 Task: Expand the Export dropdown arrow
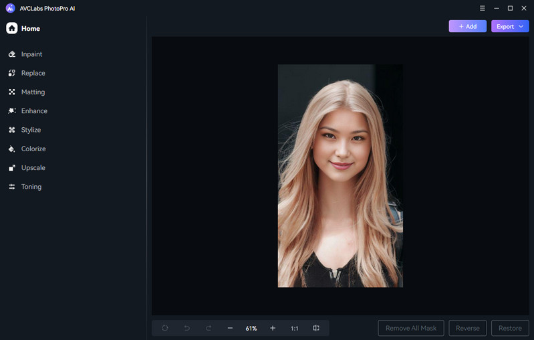(x=521, y=26)
